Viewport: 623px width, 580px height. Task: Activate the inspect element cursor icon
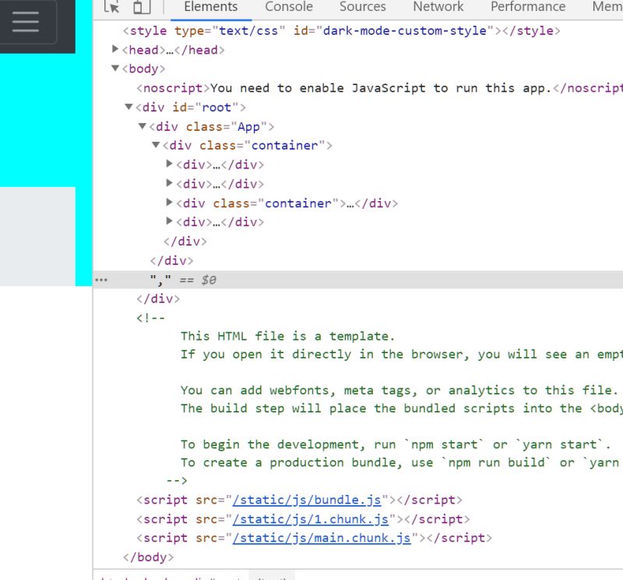[111, 6]
